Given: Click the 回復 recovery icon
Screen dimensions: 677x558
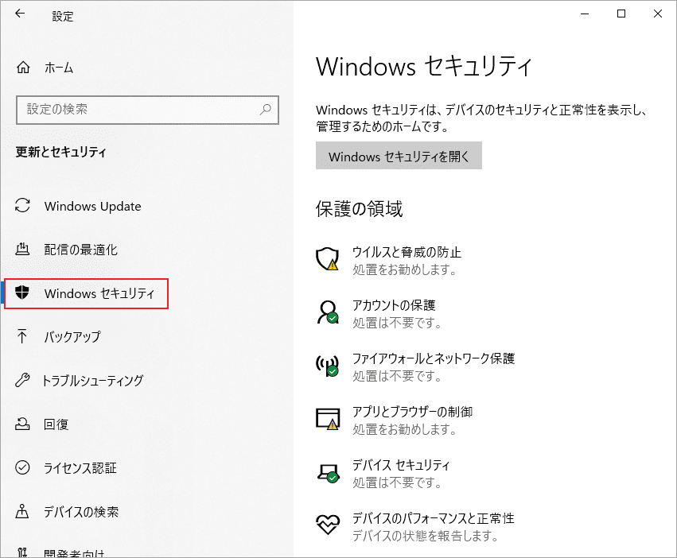Looking at the screenshot, I should click(22, 424).
